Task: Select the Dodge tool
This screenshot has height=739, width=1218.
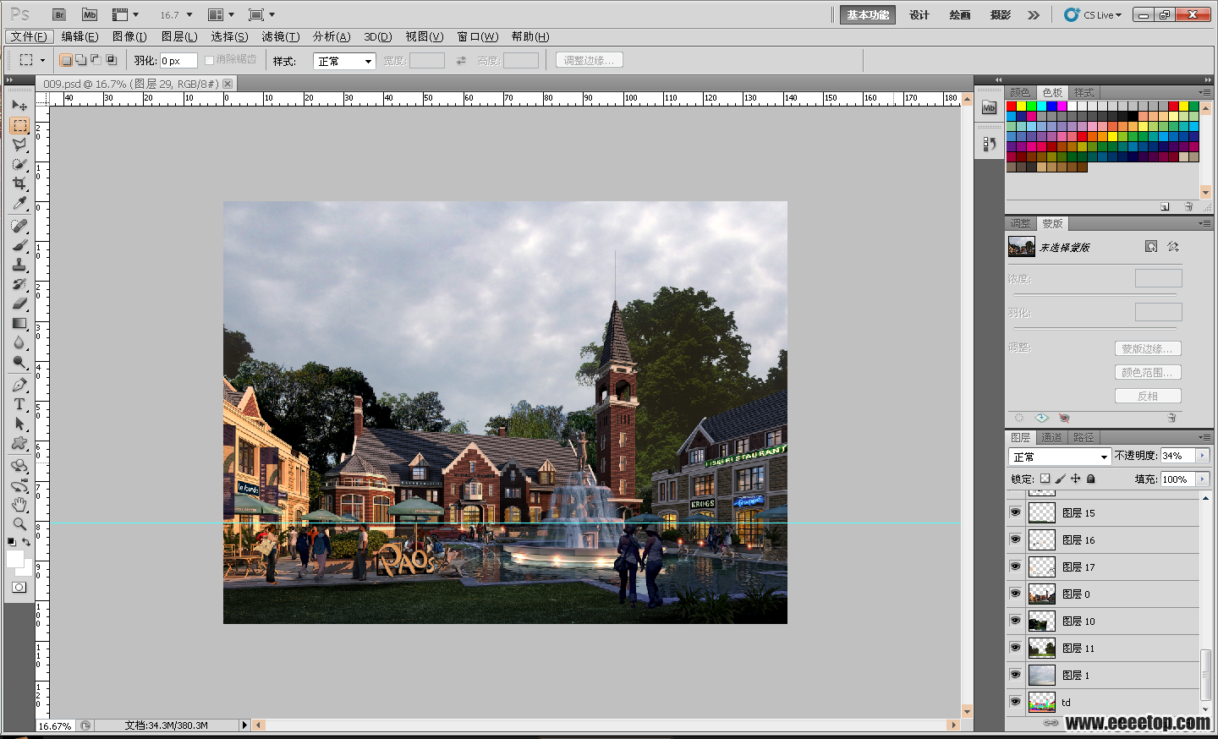Action: 19,362
